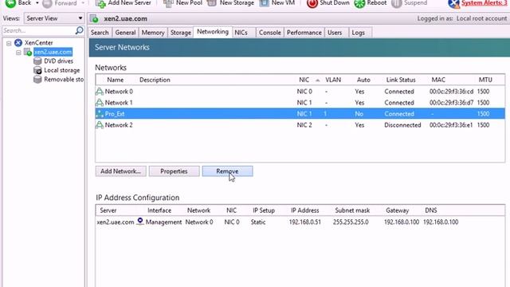510x287 pixels.
Task: Sort networks by VLAN column header
Action: click(333, 80)
